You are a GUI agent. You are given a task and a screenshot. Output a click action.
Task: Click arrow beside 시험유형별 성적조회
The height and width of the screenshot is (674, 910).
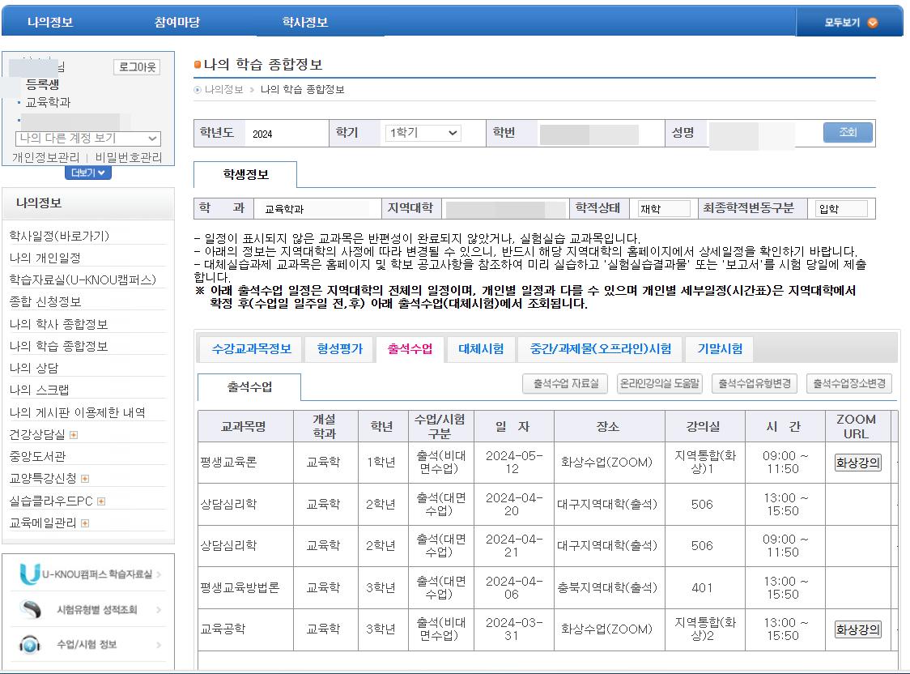pyautogui.click(x=159, y=609)
